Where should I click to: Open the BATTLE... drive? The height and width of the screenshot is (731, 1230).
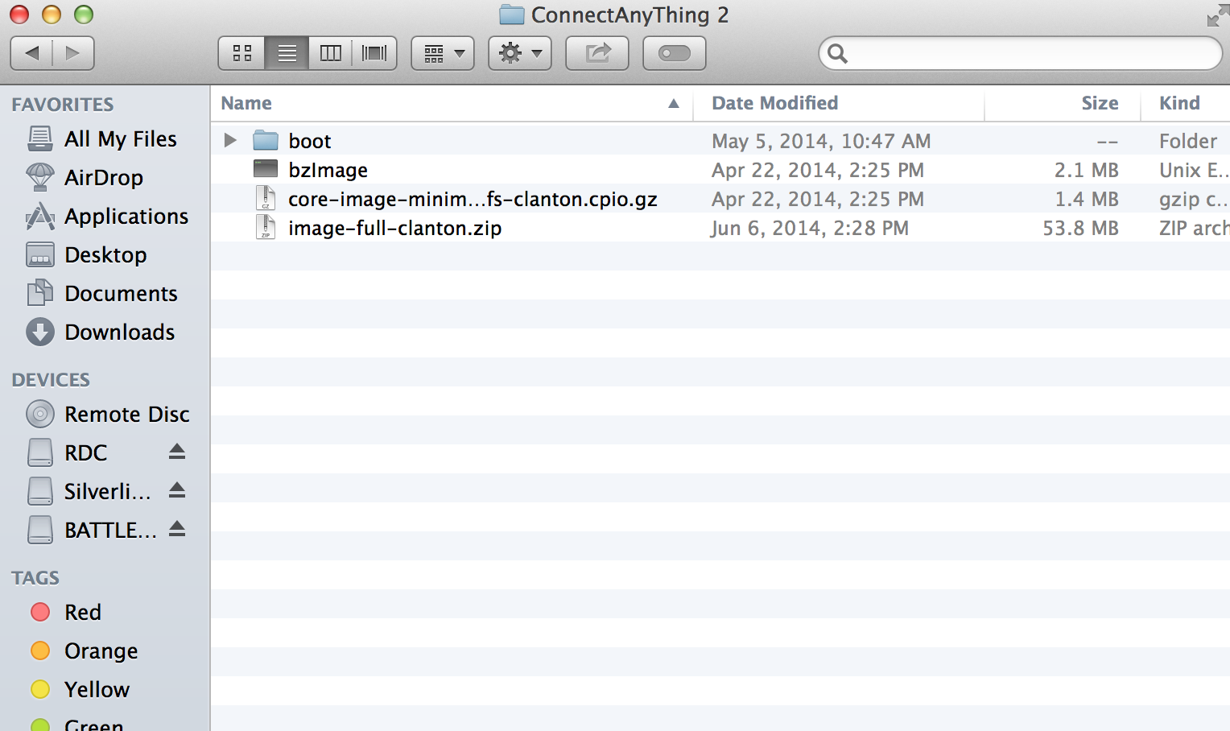tap(110, 530)
